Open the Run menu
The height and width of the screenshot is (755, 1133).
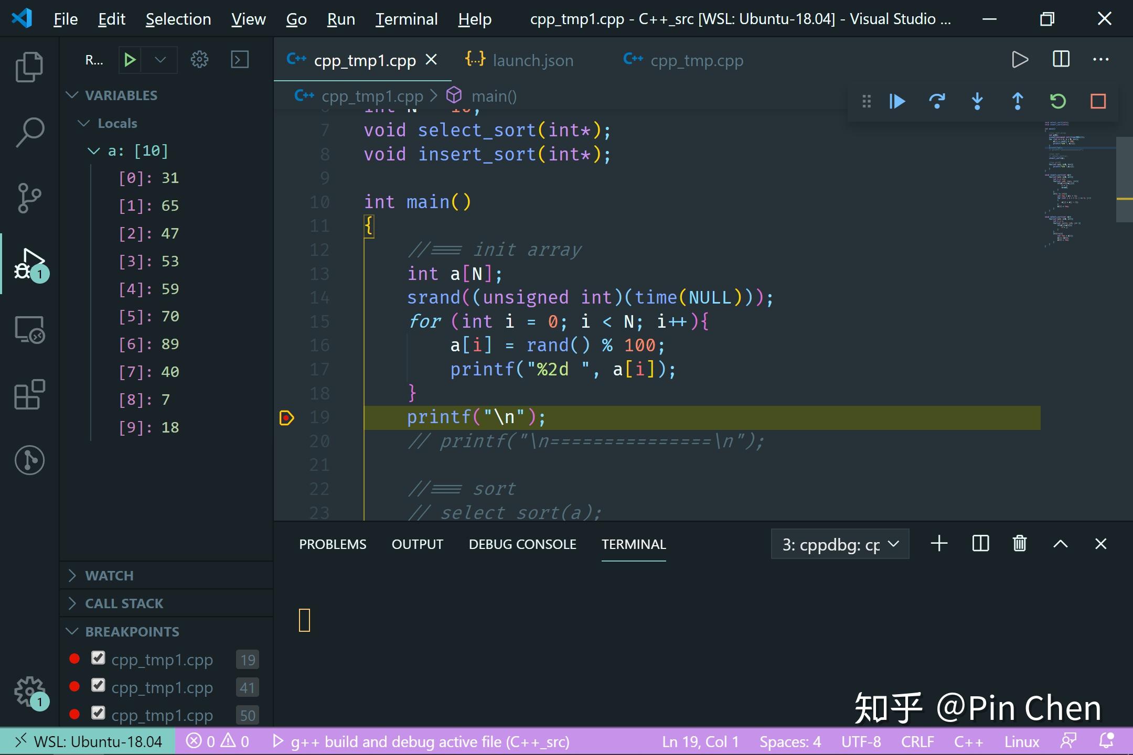tap(341, 19)
